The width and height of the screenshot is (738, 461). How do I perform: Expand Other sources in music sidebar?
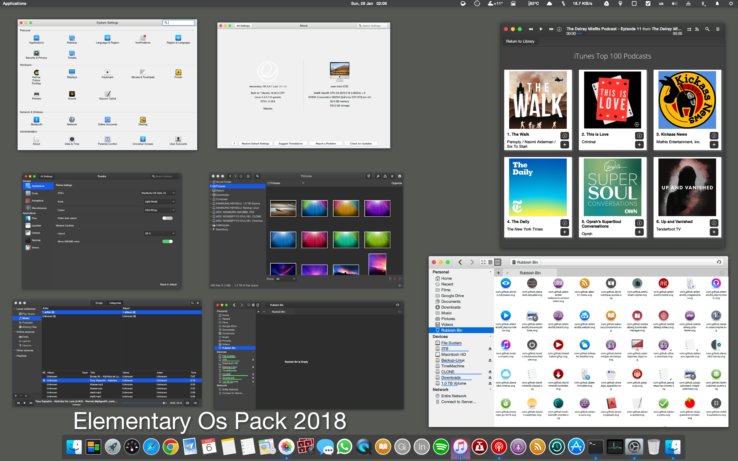(x=14, y=350)
